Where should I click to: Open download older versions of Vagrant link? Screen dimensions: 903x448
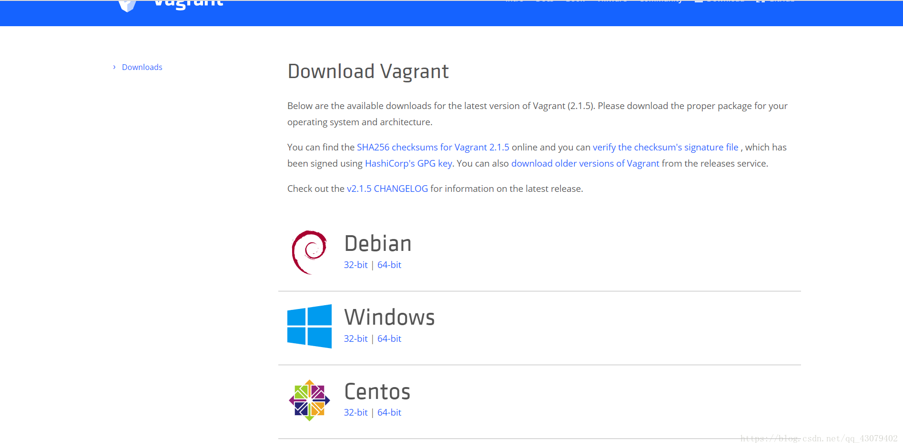coord(585,164)
